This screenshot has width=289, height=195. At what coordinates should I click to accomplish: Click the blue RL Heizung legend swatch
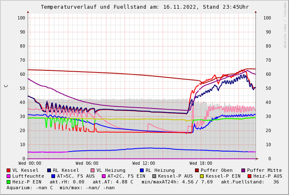(x=142, y=171)
